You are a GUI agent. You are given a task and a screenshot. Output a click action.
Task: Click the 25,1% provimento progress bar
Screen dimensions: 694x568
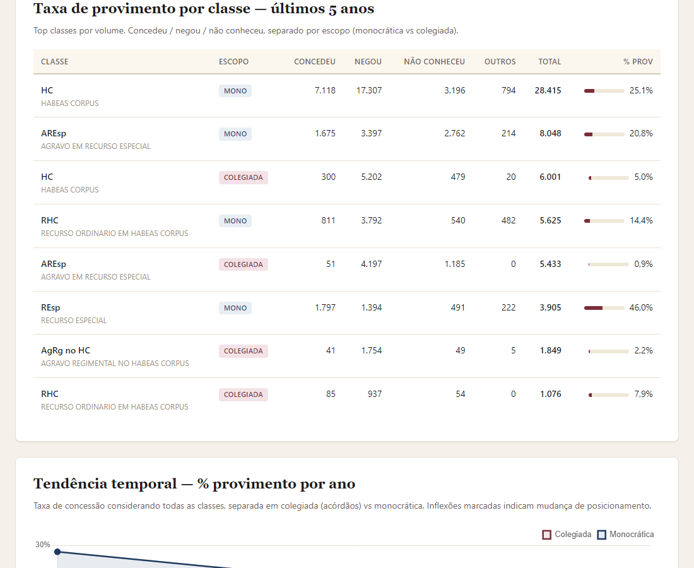tap(604, 91)
